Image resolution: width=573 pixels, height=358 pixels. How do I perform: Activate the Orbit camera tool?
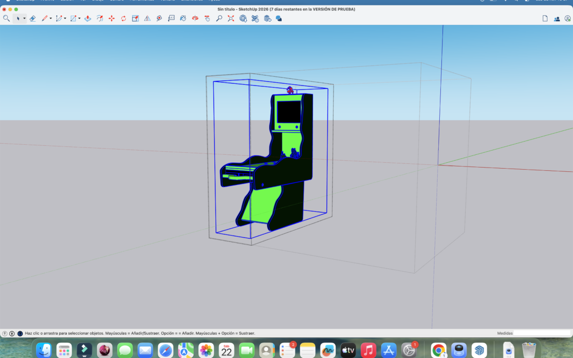click(195, 19)
